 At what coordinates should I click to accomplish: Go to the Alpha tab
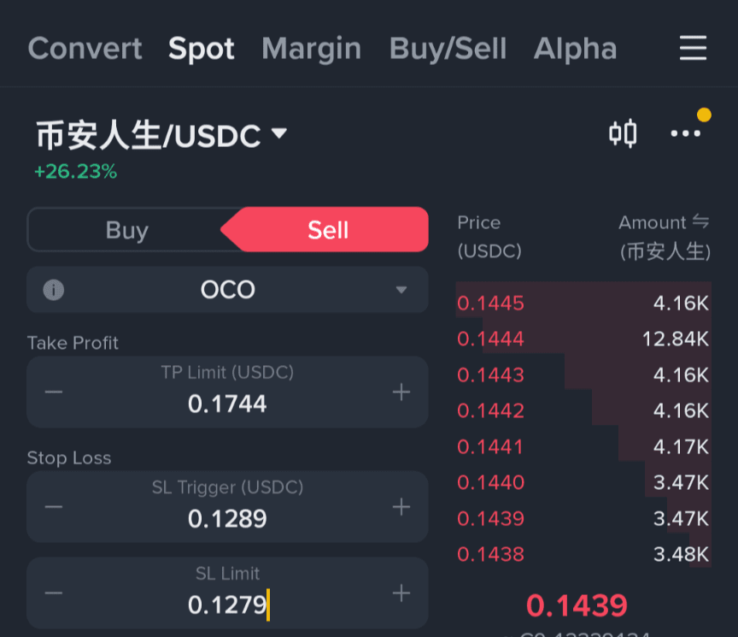pos(575,49)
